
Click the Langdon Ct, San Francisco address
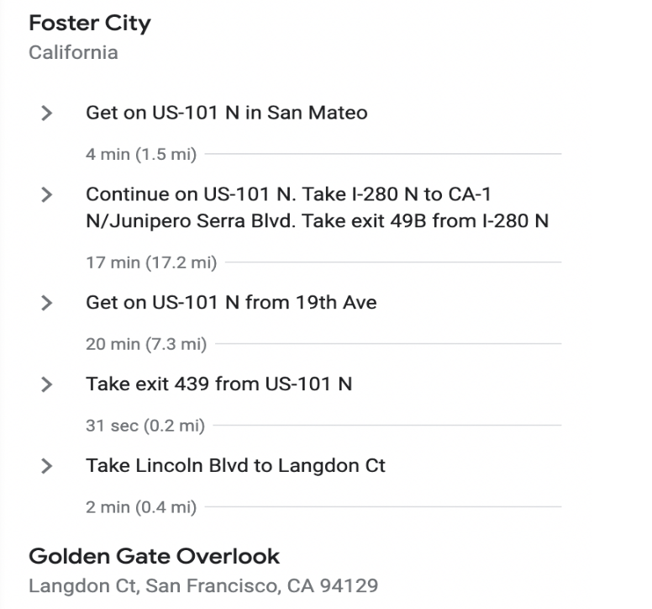pos(203,585)
